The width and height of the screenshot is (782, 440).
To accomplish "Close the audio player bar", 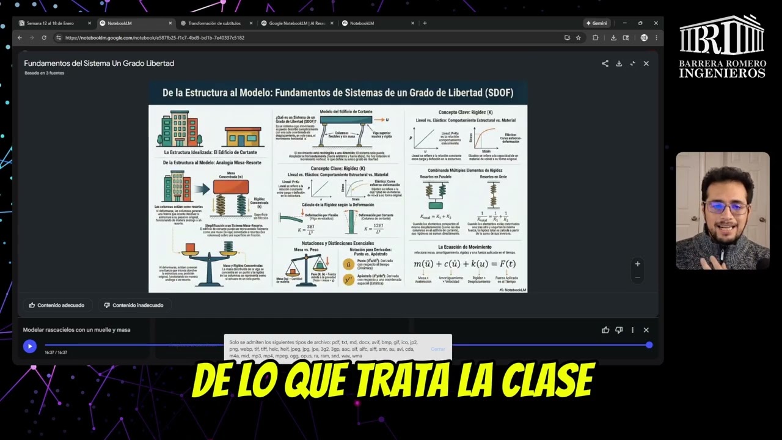I will coord(646,330).
